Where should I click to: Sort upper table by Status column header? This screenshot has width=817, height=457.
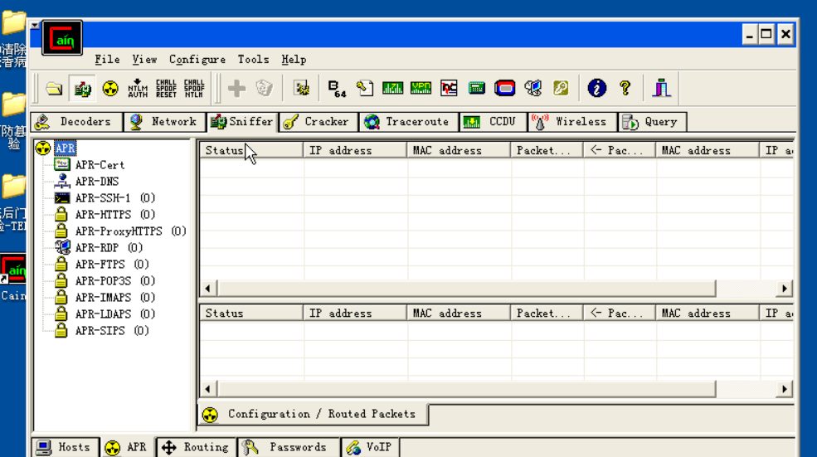251,151
